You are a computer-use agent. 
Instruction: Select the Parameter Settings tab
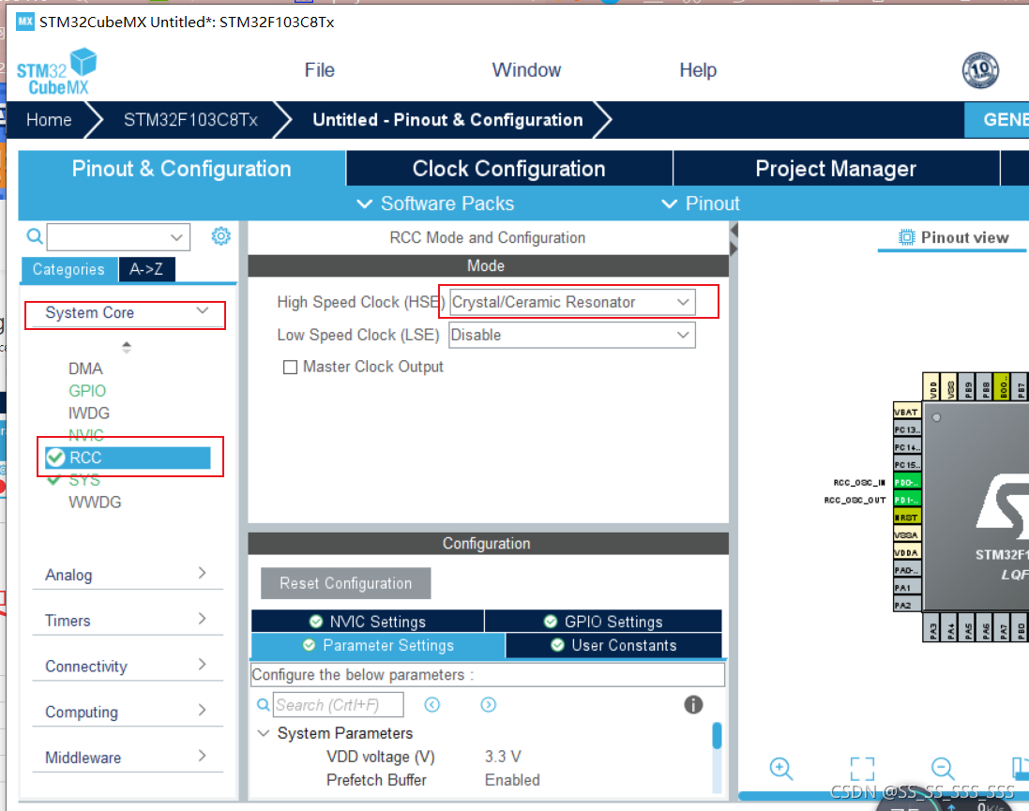tap(378, 645)
